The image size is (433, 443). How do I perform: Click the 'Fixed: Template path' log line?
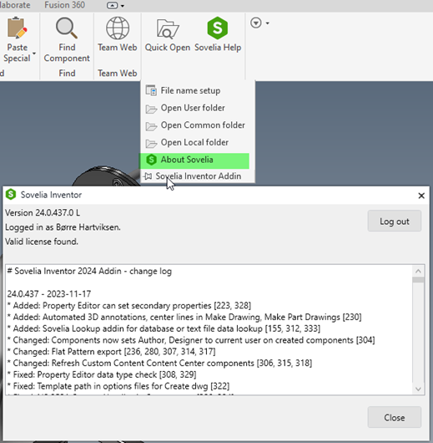[118, 386]
